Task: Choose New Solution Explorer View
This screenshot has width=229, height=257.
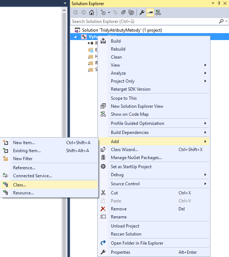Action: point(154,106)
